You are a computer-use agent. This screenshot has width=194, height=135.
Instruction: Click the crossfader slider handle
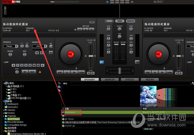click(x=120, y=71)
